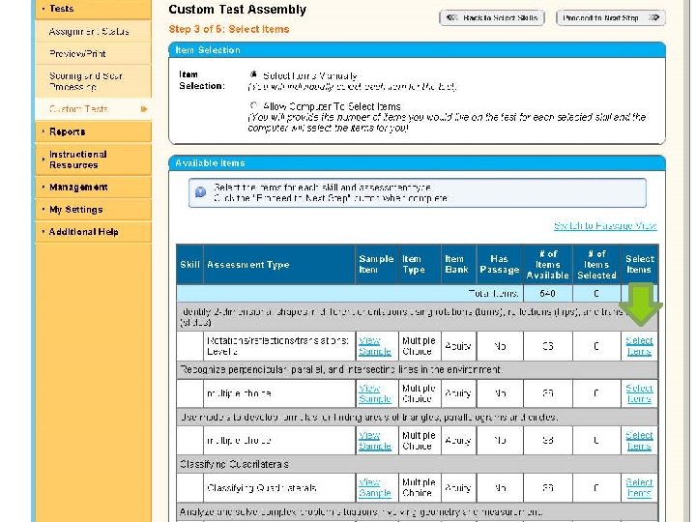Expand Instructional Resources section

point(93,159)
